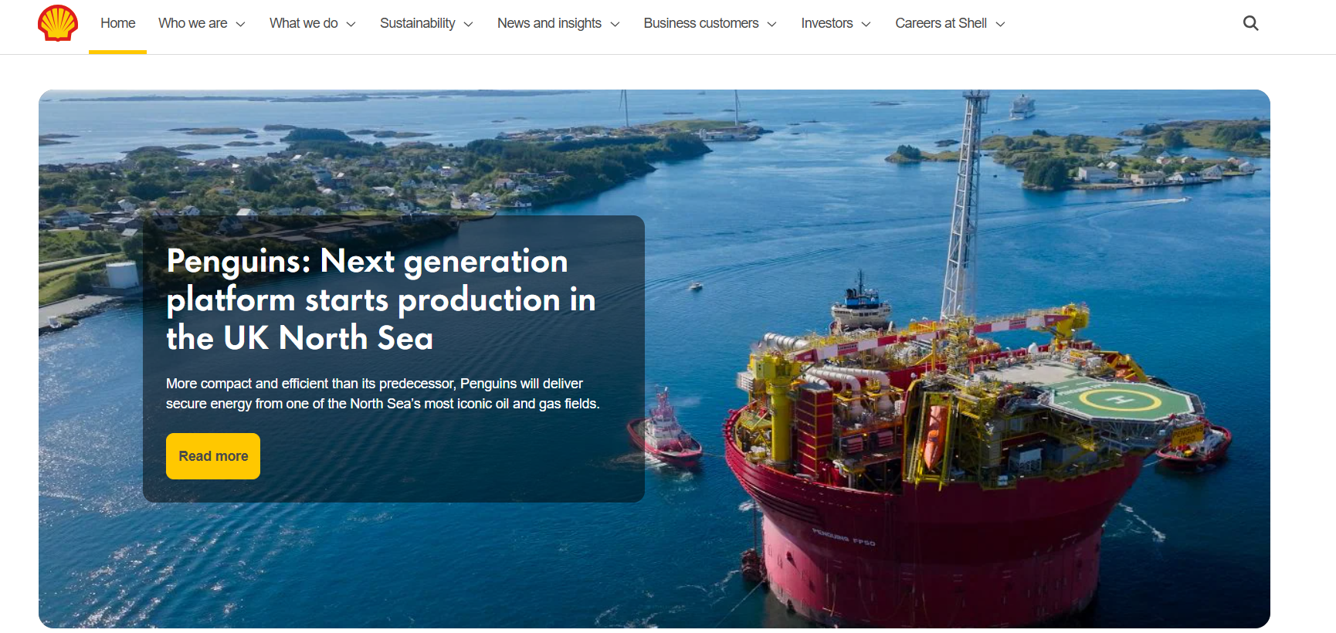Expand the Business customers chevron

pos(771,24)
